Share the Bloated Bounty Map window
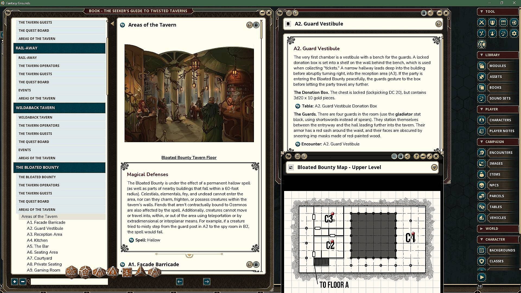Viewport: 521px width, 293px height. [407, 156]
